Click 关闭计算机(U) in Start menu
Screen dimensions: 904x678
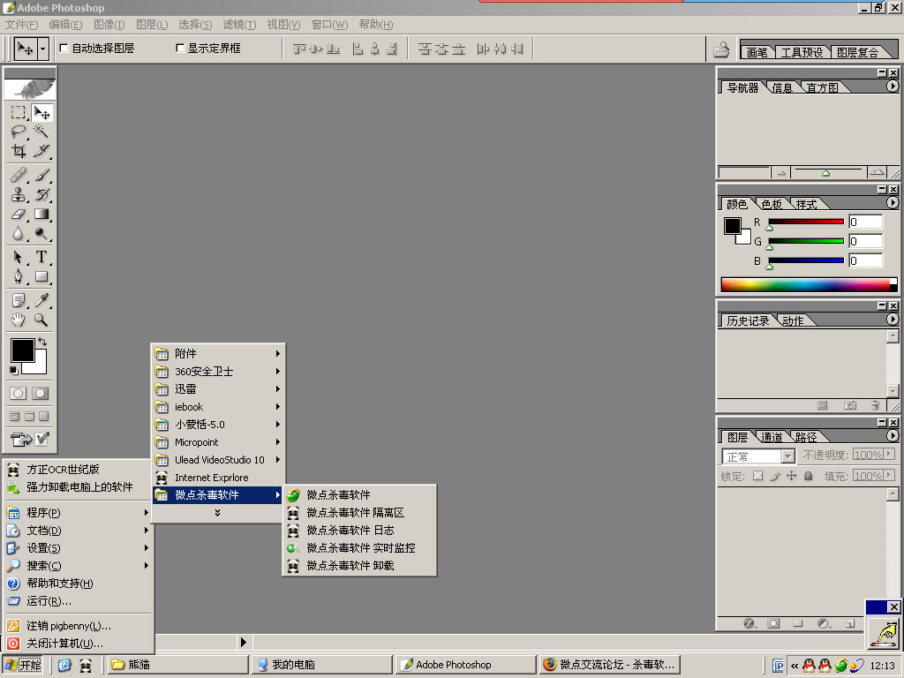[78, 644]
